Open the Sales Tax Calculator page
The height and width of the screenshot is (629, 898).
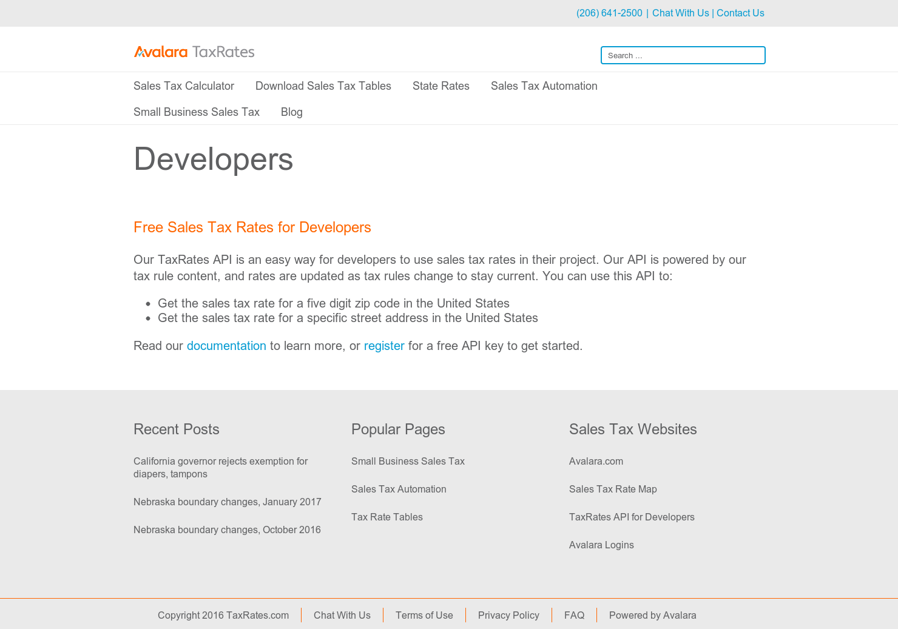pos(183,86)
